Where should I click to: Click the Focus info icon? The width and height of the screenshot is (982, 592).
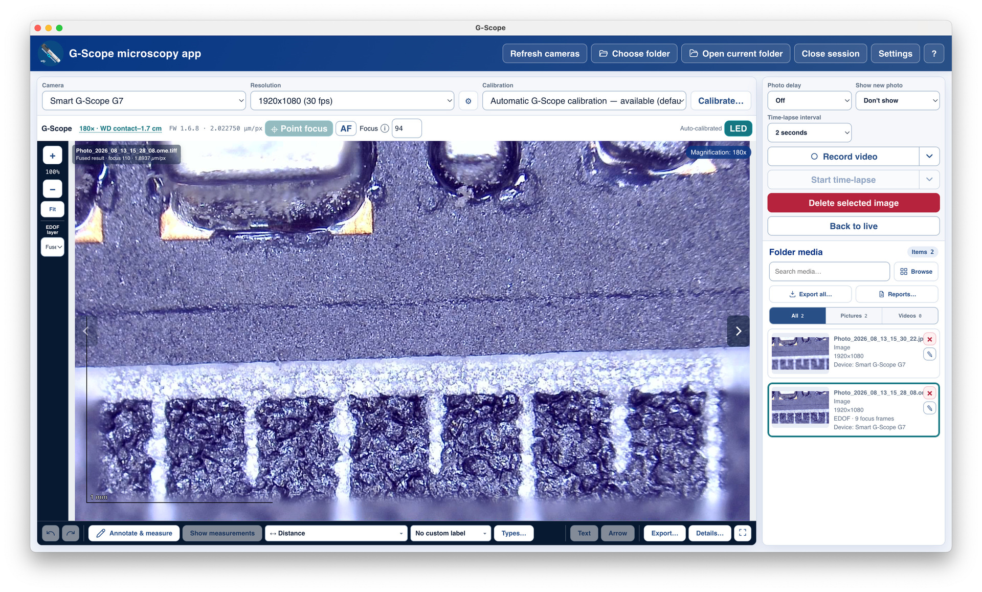(x=385, y=128)
